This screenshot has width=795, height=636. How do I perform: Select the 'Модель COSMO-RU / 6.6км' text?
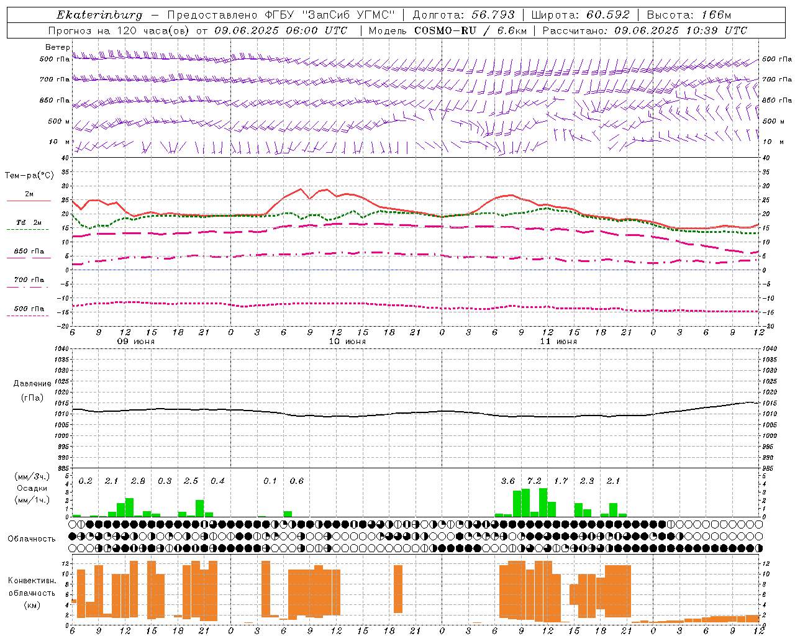[448, 30]
